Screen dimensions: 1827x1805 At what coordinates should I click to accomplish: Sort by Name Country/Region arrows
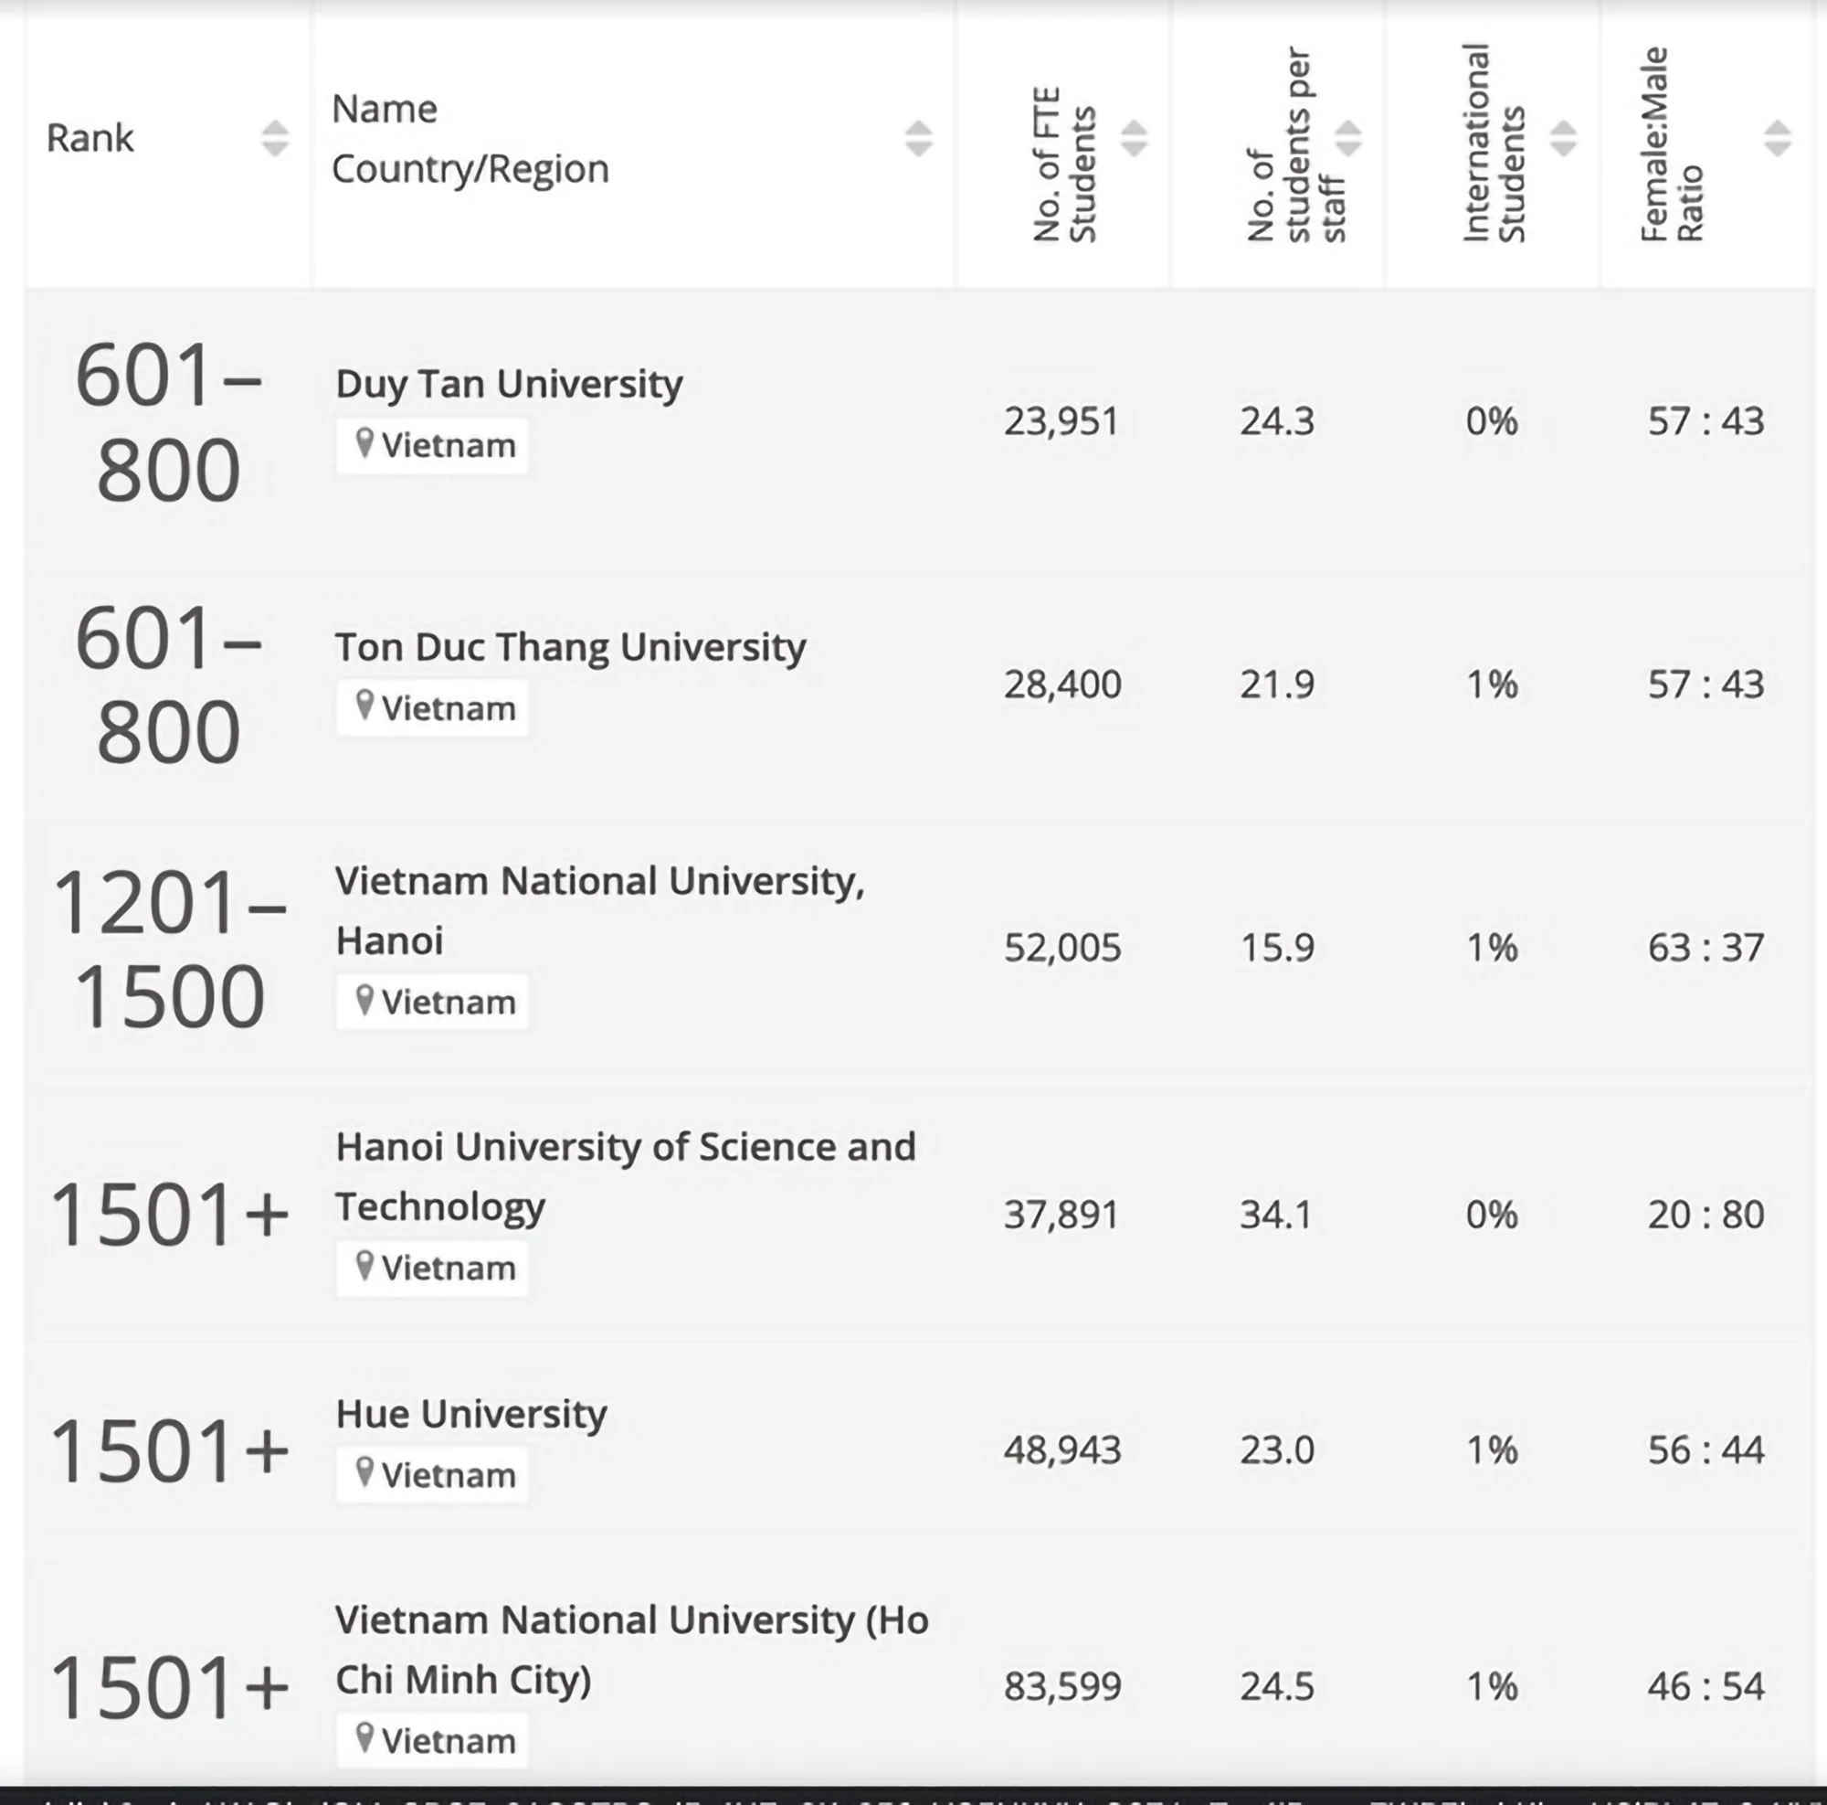(918, 138)
